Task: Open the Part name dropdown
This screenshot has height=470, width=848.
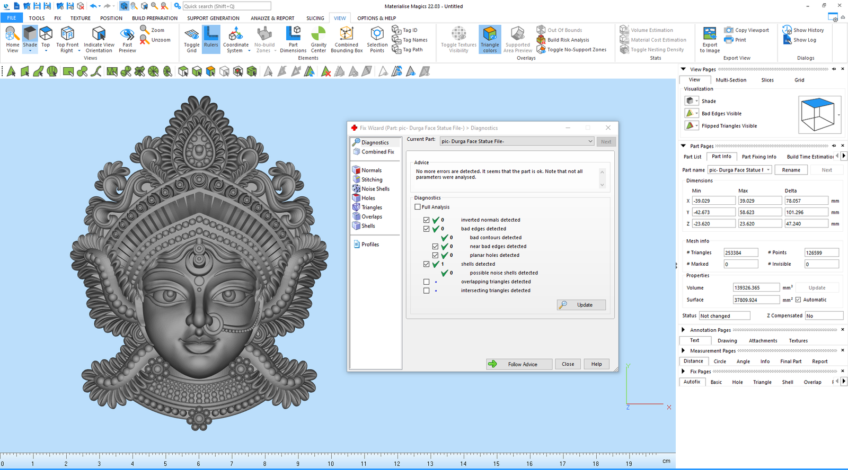Action: click(x=768, y=170)
